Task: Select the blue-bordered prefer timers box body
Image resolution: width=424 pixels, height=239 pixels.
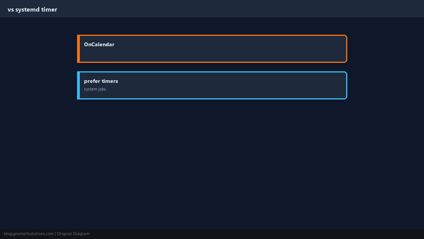Action: click(212, 86)
